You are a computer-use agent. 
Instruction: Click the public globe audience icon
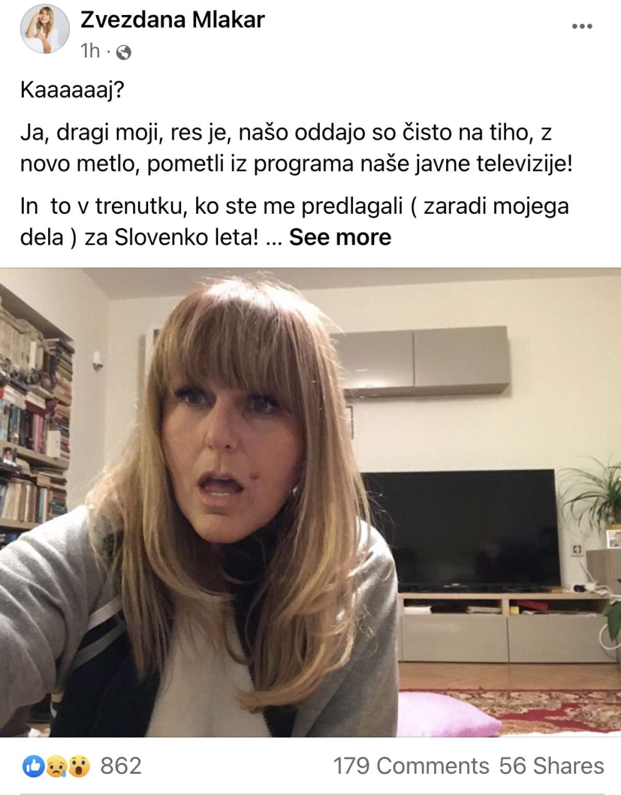click(x=123, y=52)
